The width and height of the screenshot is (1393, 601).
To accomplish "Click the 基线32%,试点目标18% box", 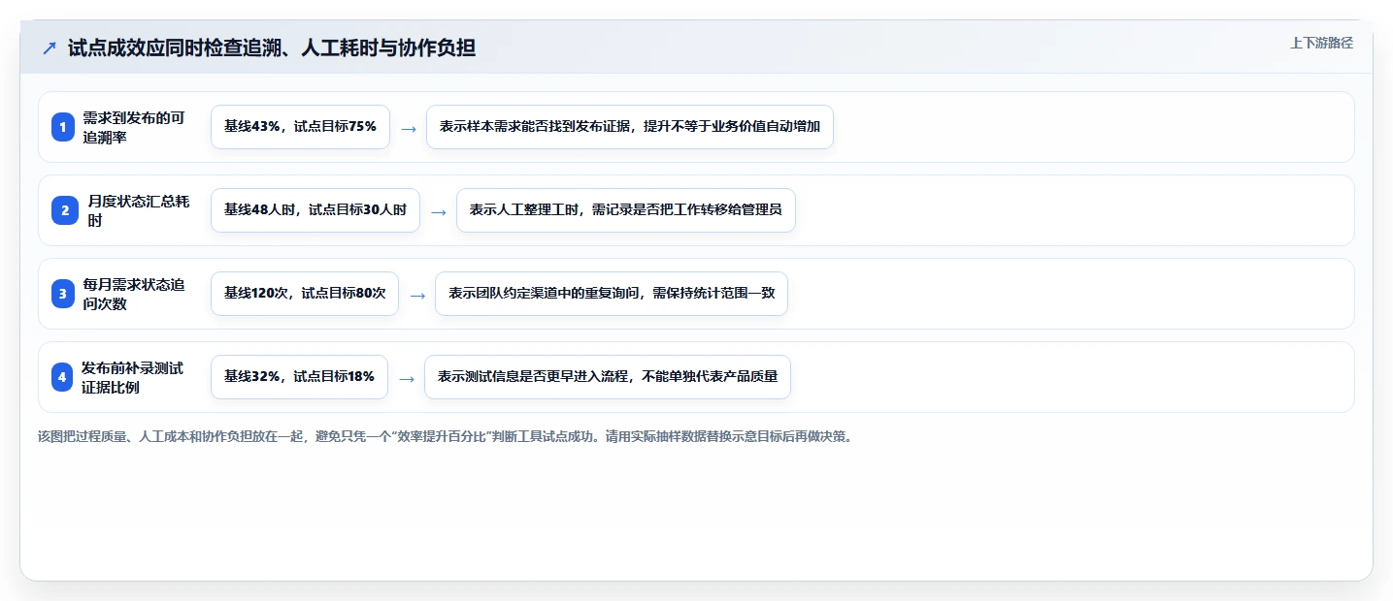I will pos(299,377).
